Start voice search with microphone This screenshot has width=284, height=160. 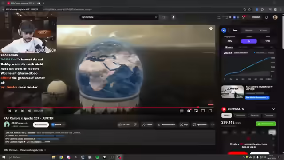[x=174, y=17]
